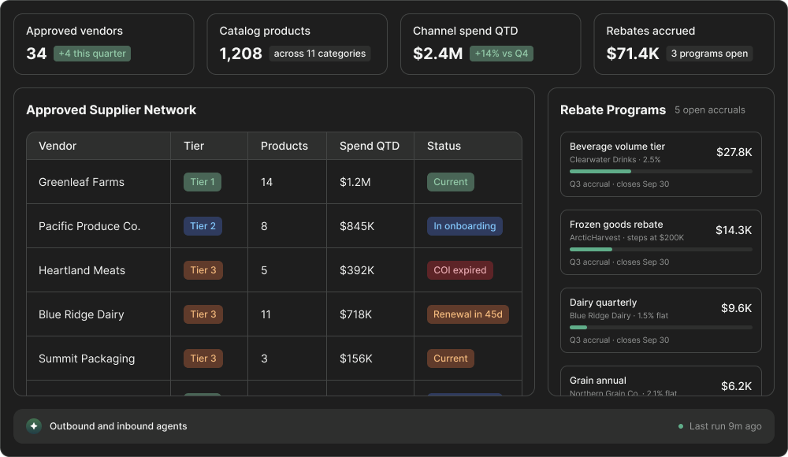Click the +4 this quarter badge

(92, 54)
